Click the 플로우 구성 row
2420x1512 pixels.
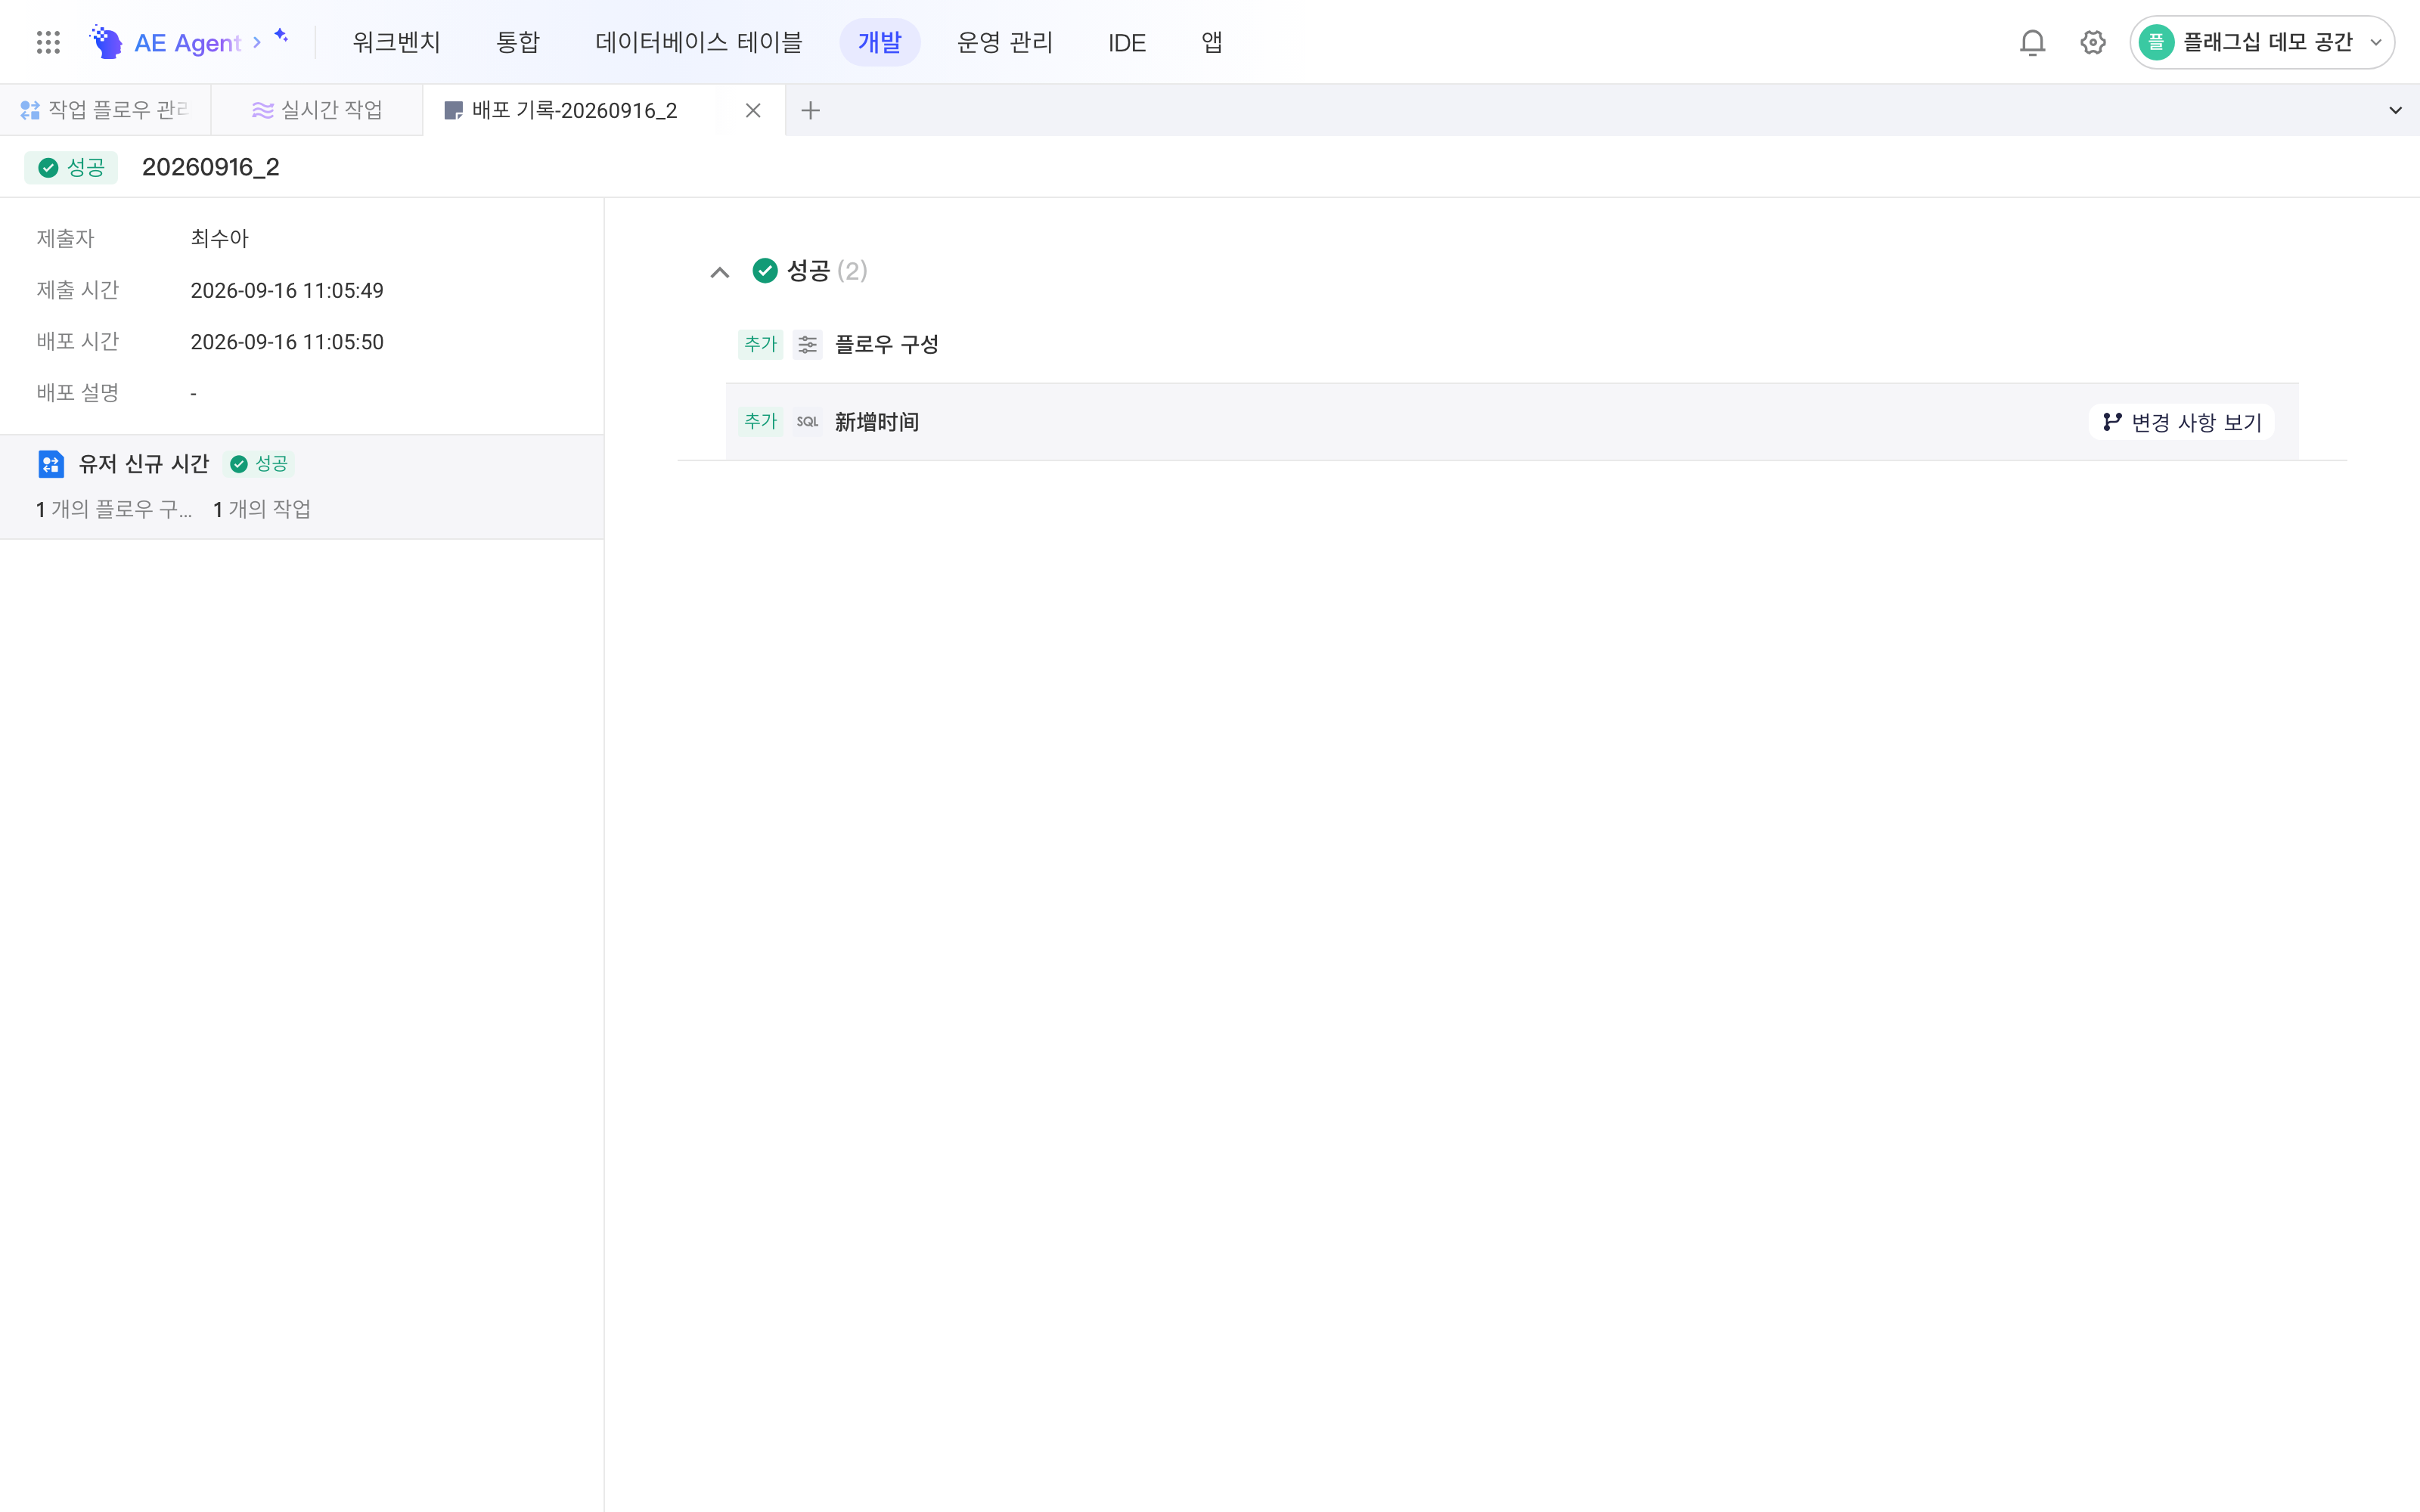point(1512,344)
